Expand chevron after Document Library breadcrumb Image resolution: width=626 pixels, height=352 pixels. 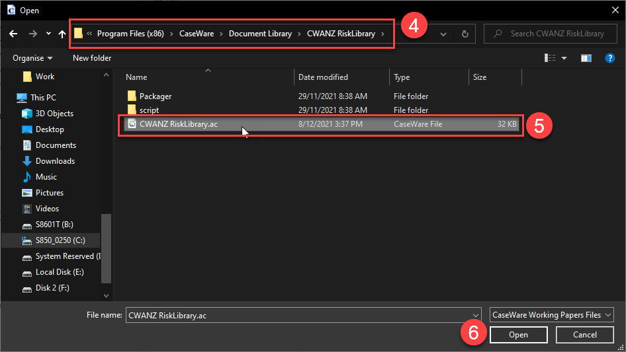point(299,34)
